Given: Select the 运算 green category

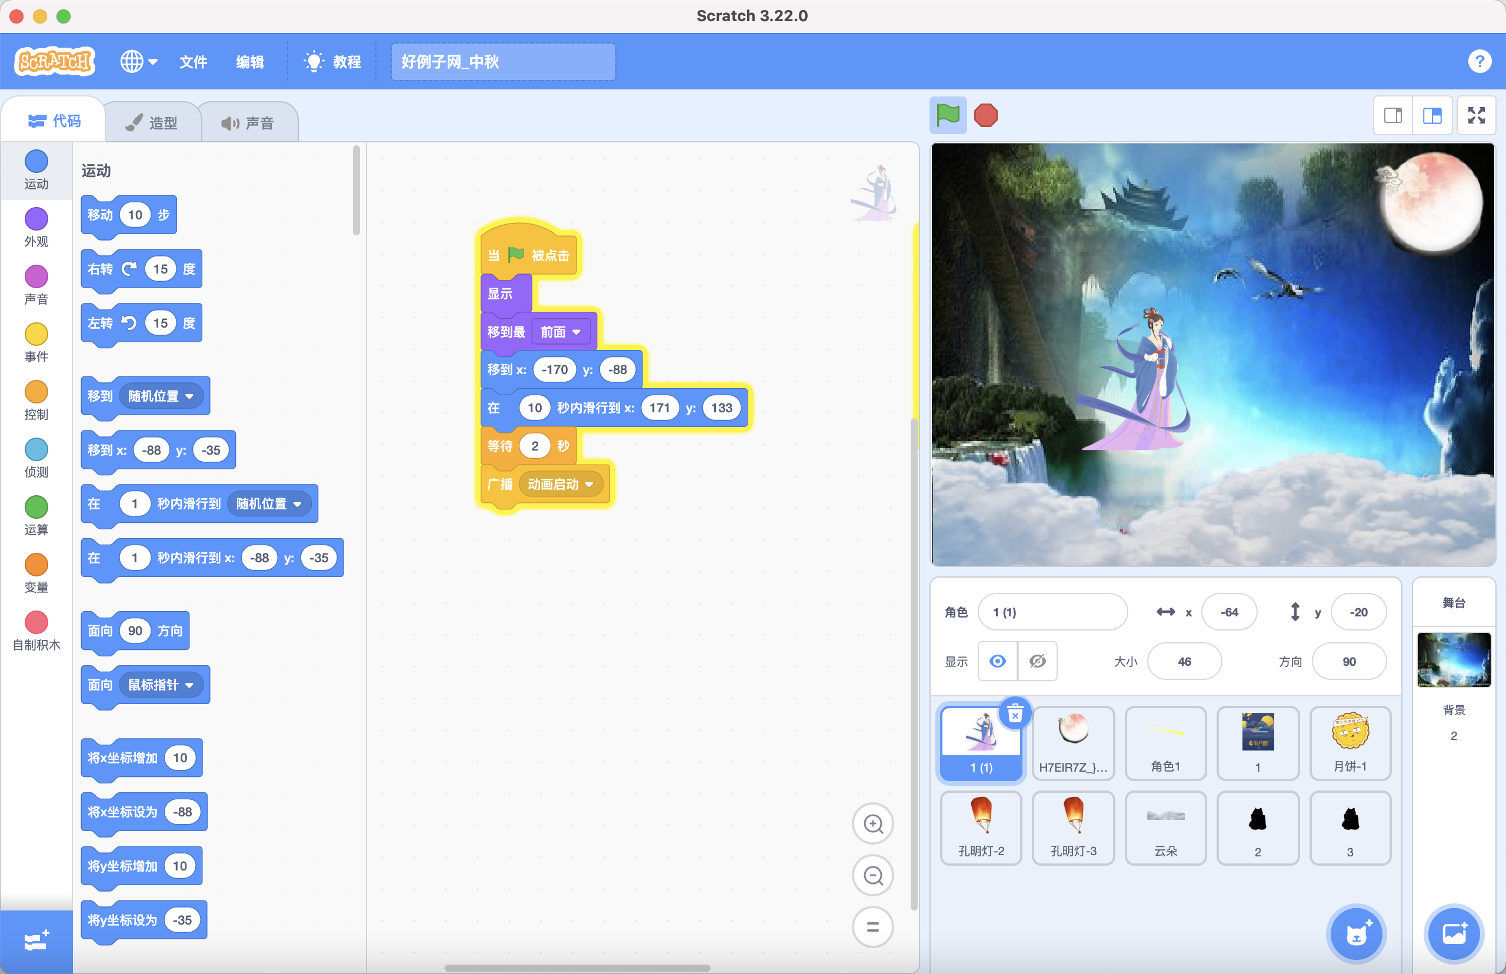Looking at the screenshot, I should click(36, 515).
